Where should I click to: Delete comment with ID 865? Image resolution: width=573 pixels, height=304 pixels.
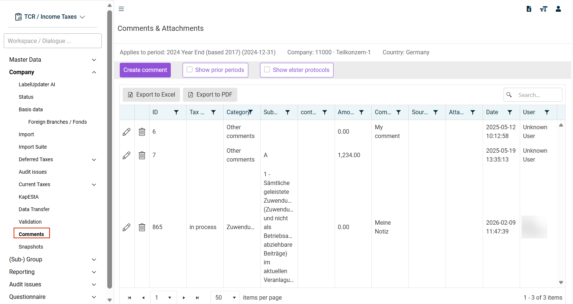(142, 227)
